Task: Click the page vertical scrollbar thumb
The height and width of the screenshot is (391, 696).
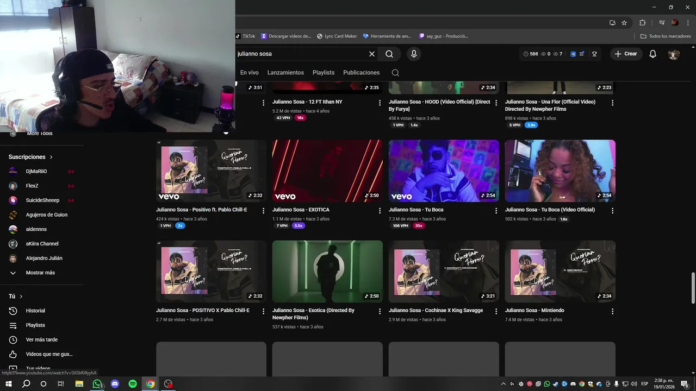Action: [693, 288]
